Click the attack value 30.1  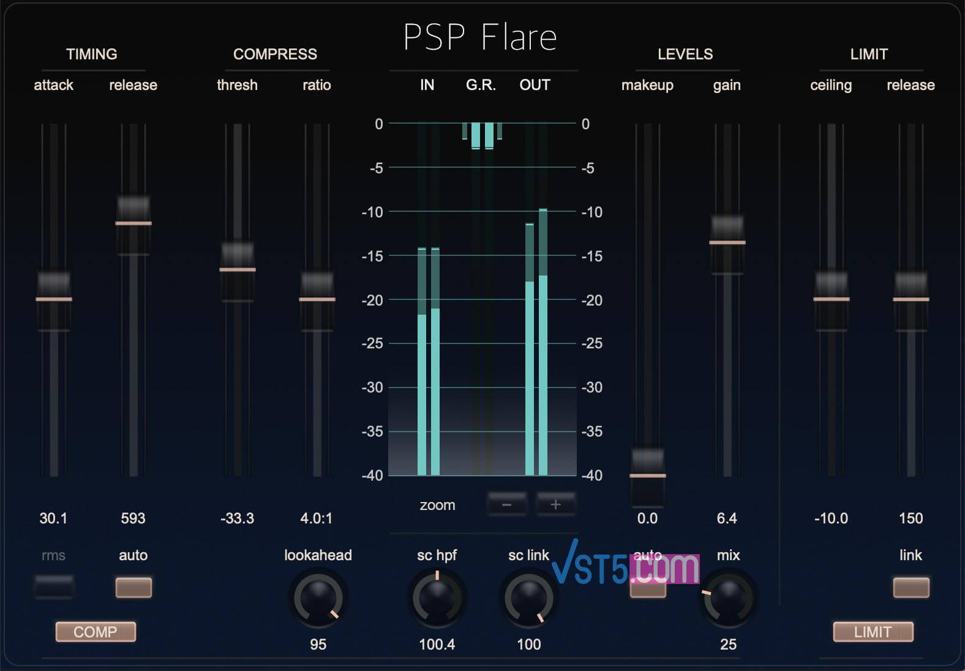point(53,519)
